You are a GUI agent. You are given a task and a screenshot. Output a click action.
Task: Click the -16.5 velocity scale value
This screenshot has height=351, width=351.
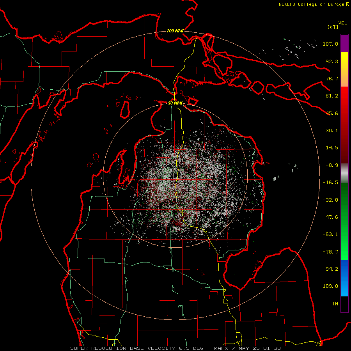330,183
